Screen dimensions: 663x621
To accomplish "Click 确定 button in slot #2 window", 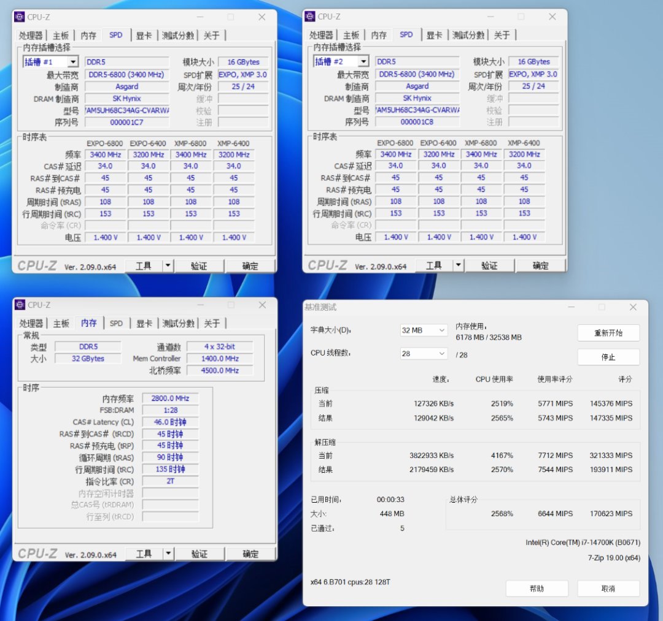I will click(540, 265).
